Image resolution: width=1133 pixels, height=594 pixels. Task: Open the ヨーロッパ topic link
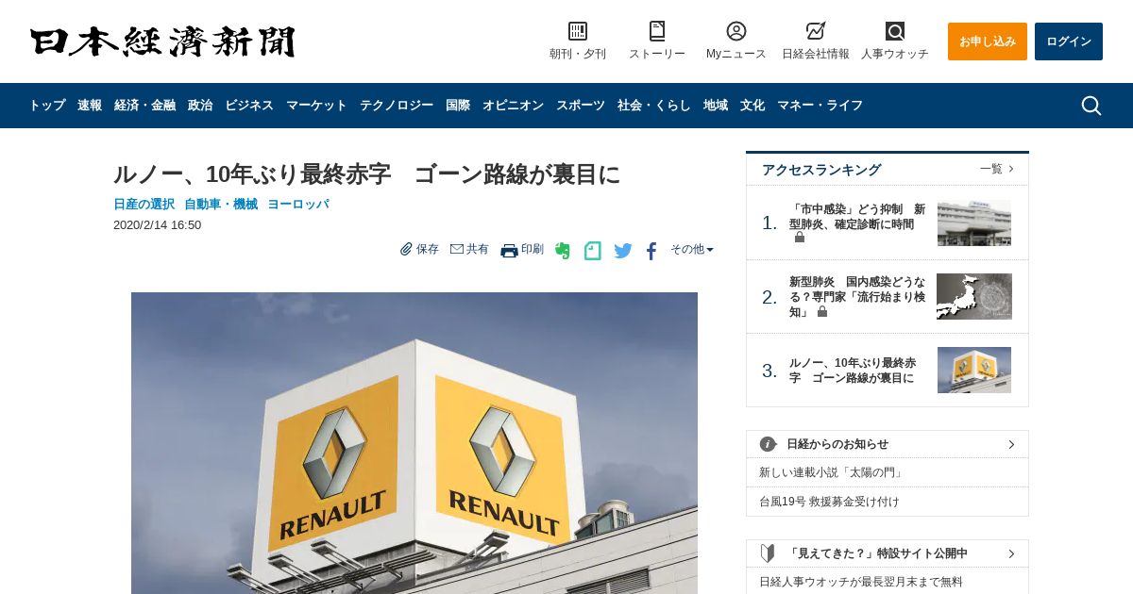pyautogui.click(x=298, y=204)
